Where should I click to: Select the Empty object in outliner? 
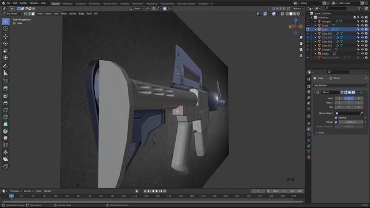pyautogui.click(x=325, y=54)
